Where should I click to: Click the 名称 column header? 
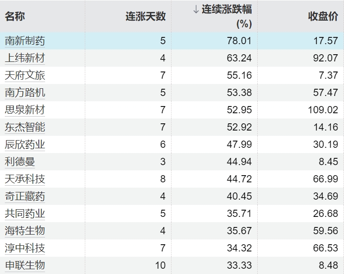(15, 16)
